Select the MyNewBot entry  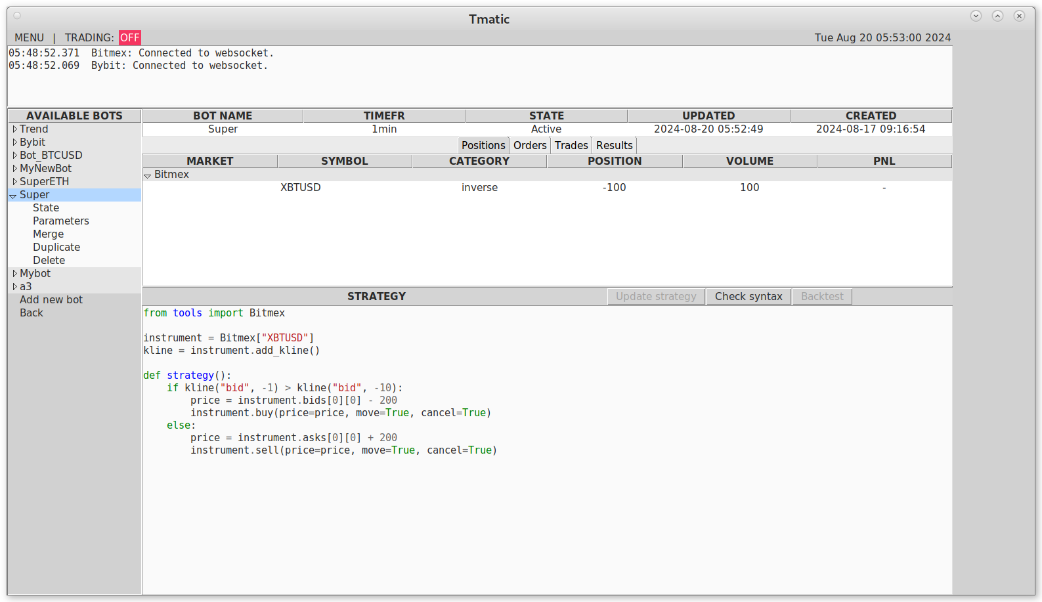(45, 169)
